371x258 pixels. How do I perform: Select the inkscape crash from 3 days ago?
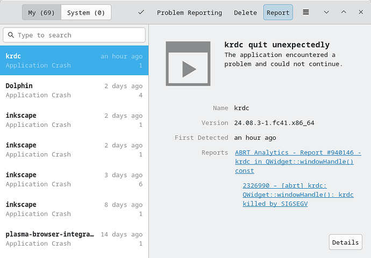pos(74,179)
